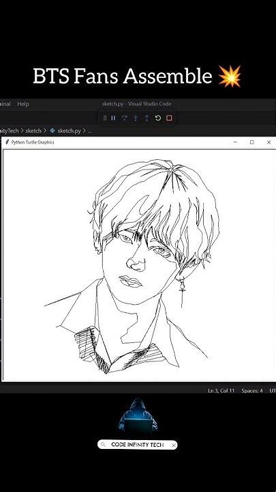
Task: Click the Spaces: 4 indentation setting
Action: (x=252, y=391)
